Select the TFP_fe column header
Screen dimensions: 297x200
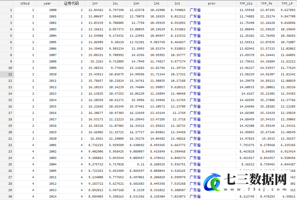click(267, 3)
